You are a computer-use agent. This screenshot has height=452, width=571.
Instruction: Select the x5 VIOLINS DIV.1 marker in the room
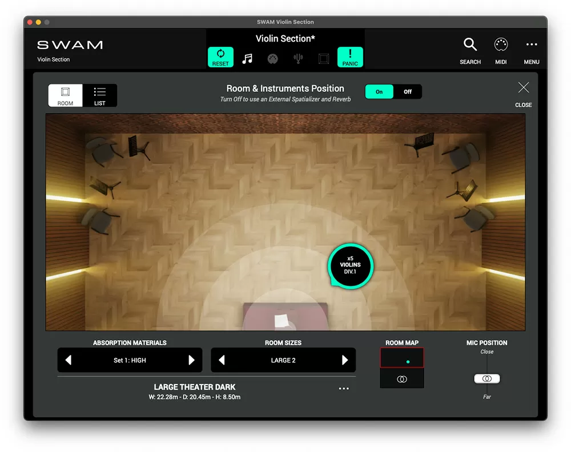350,265
